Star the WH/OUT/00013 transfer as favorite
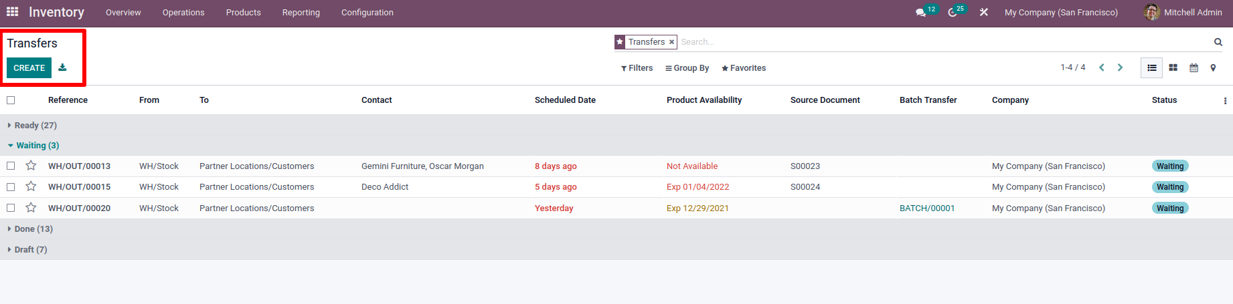This screenshot has width=1233, height=304. pyautogui.click(x=31, y=166)
